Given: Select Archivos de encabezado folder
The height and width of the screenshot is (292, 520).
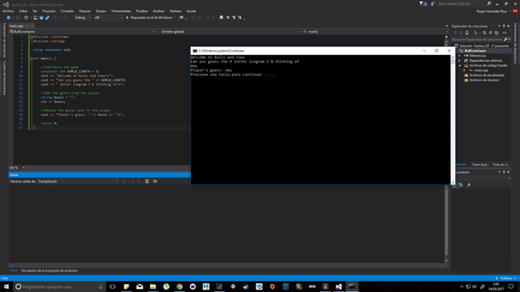Looking at the screenshot, I should pyautogui.click(x=487, y=75).
